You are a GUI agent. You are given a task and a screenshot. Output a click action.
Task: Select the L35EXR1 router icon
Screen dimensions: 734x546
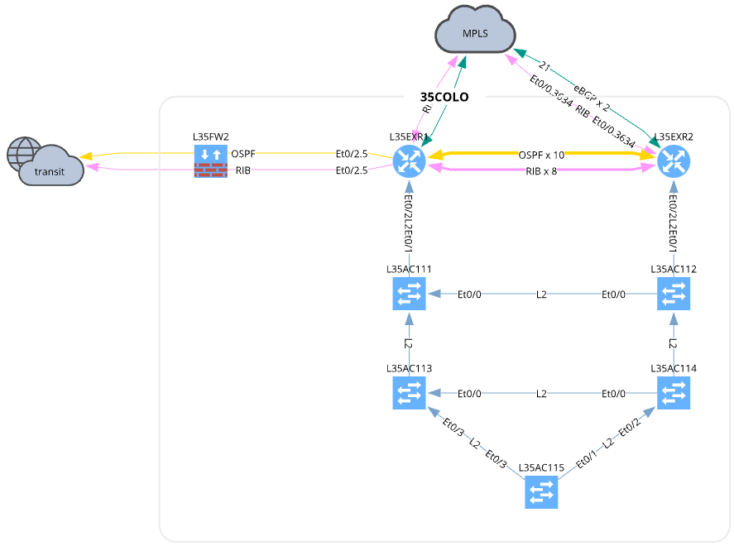[409, 161]
